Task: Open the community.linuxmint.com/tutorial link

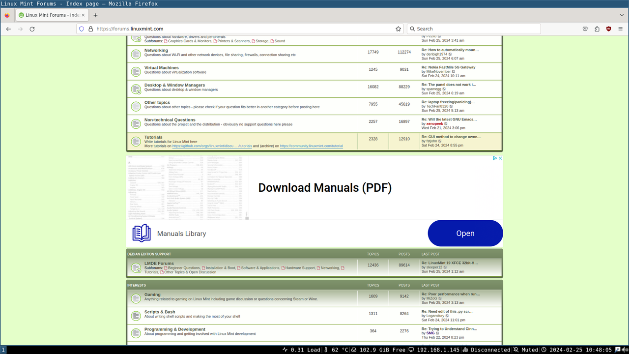Action: tap(312, 146)
